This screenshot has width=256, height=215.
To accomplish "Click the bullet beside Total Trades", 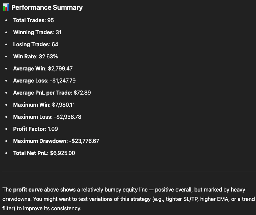I will click(6, 20).
